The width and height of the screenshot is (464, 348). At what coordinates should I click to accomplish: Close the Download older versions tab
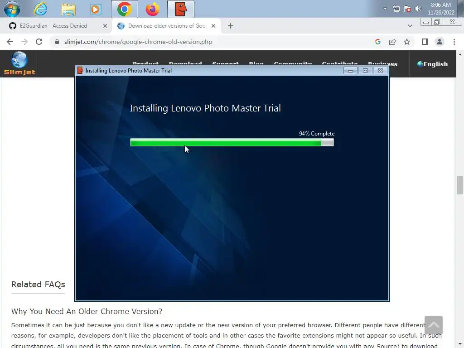(213, 26)
